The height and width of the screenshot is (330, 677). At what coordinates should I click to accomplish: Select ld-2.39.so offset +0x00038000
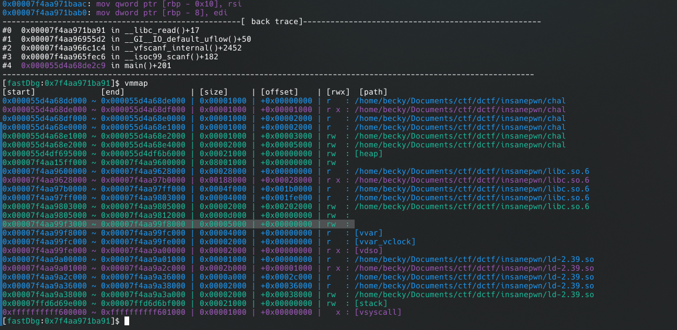pyautogui.click(x=287, y=295)
